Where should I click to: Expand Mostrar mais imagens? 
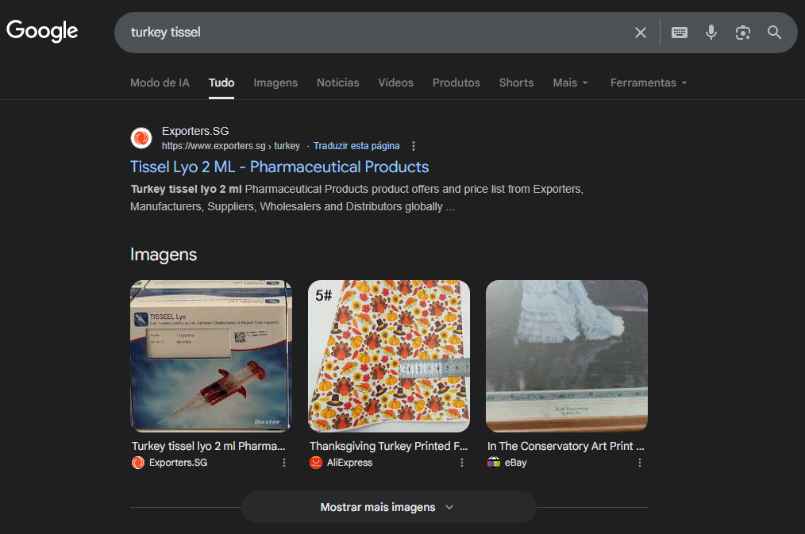(388, 507)
